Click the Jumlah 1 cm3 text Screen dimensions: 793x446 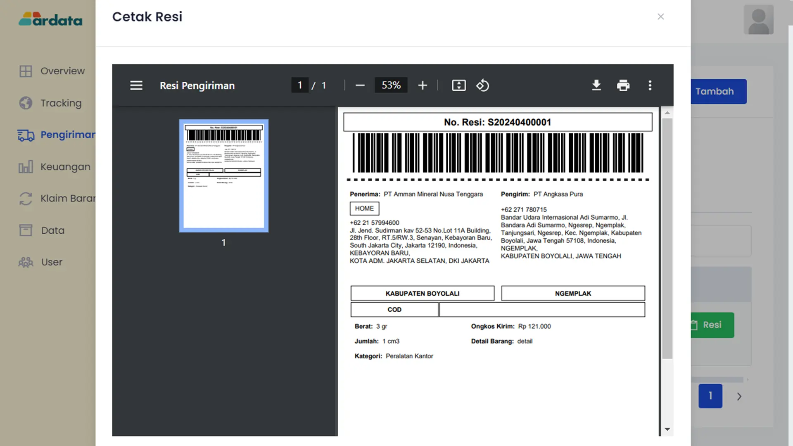pyautogui.click(x=377, y=341)
